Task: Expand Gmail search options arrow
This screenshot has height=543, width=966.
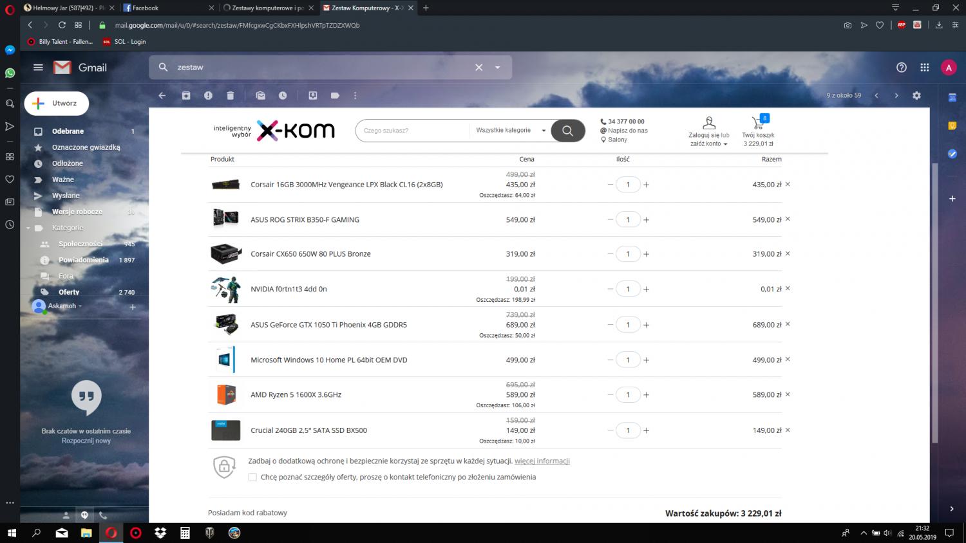Action: pos(497,68)
